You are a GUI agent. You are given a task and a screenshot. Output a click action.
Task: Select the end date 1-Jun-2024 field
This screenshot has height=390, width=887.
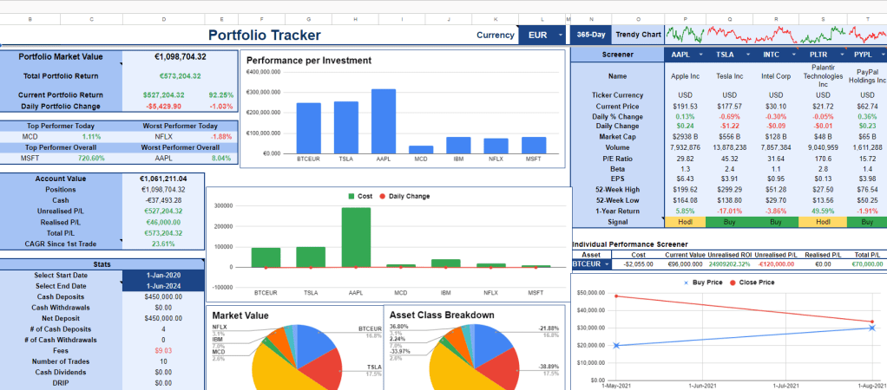(x=163, y=286)
